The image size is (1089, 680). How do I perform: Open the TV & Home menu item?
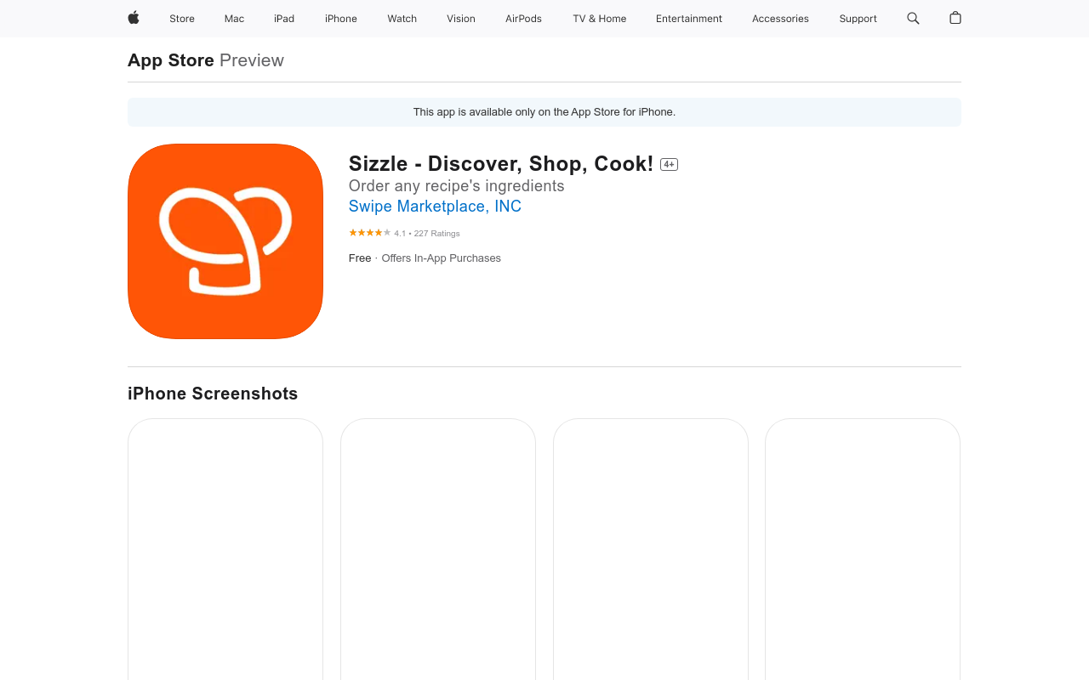click(x=600, y=19)
